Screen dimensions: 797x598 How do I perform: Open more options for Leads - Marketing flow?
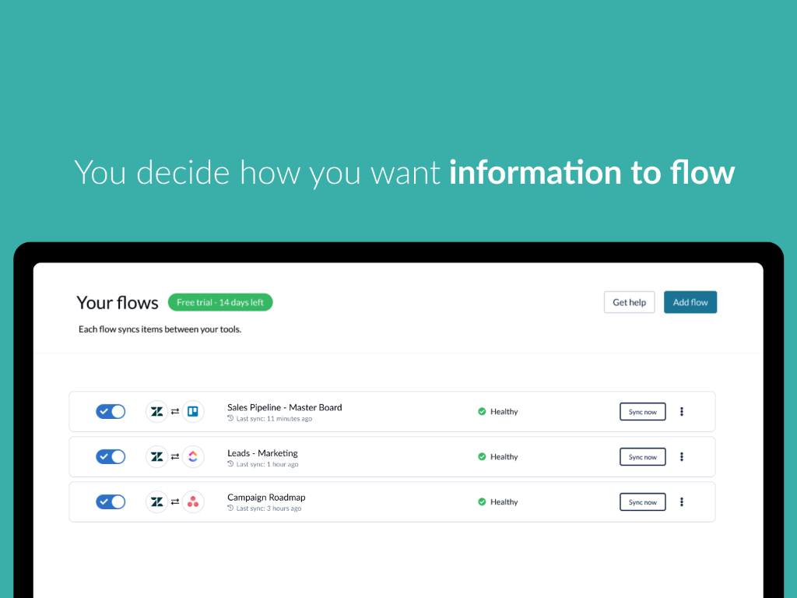[x=682, y=457]
